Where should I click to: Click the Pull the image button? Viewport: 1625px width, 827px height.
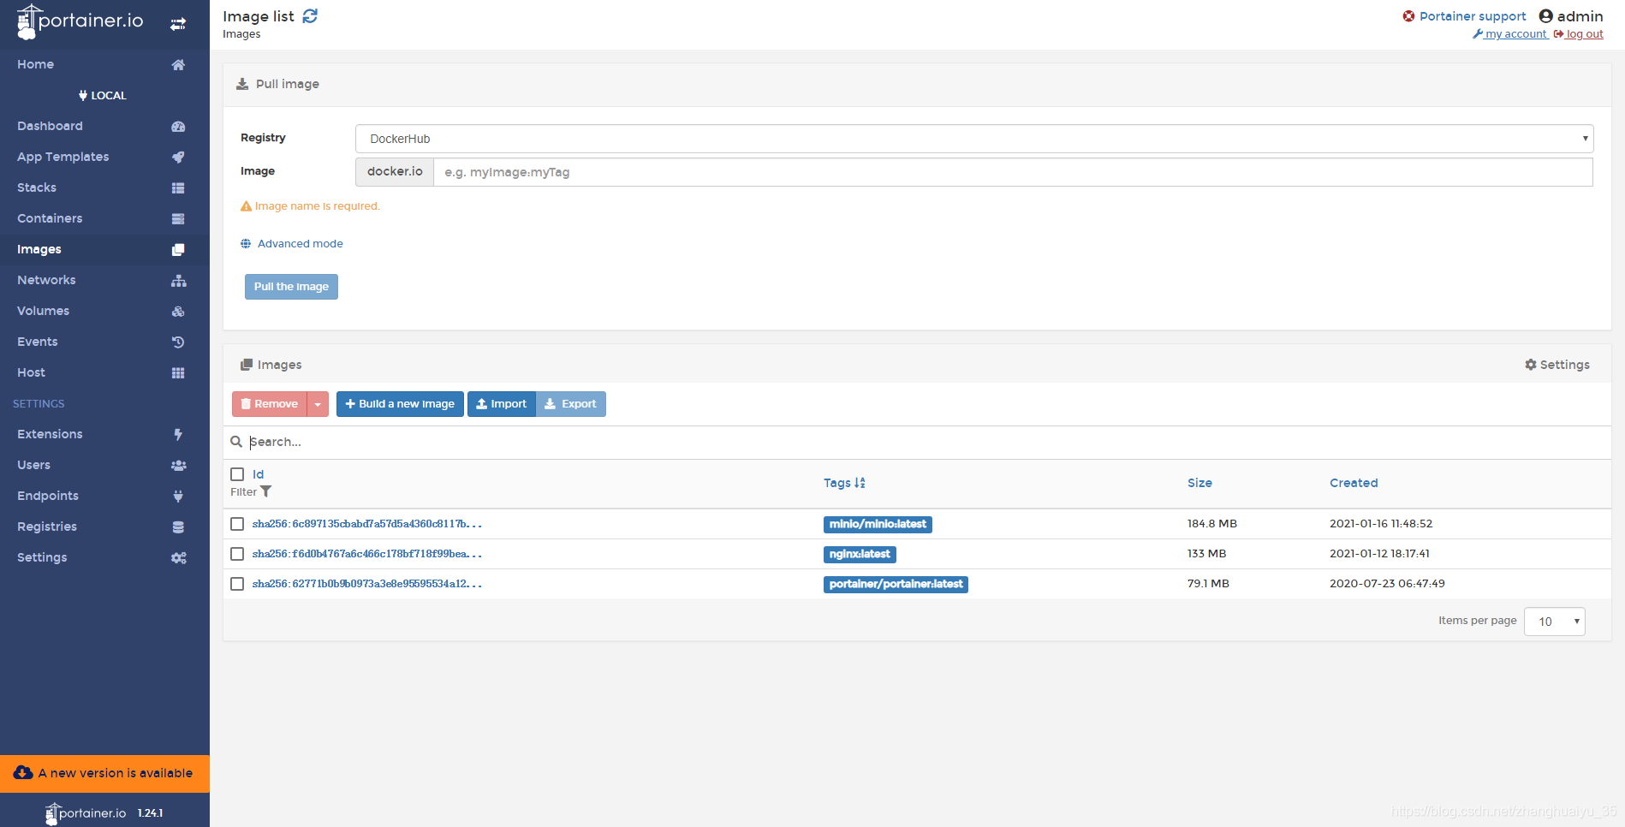(x=291, y=287)
